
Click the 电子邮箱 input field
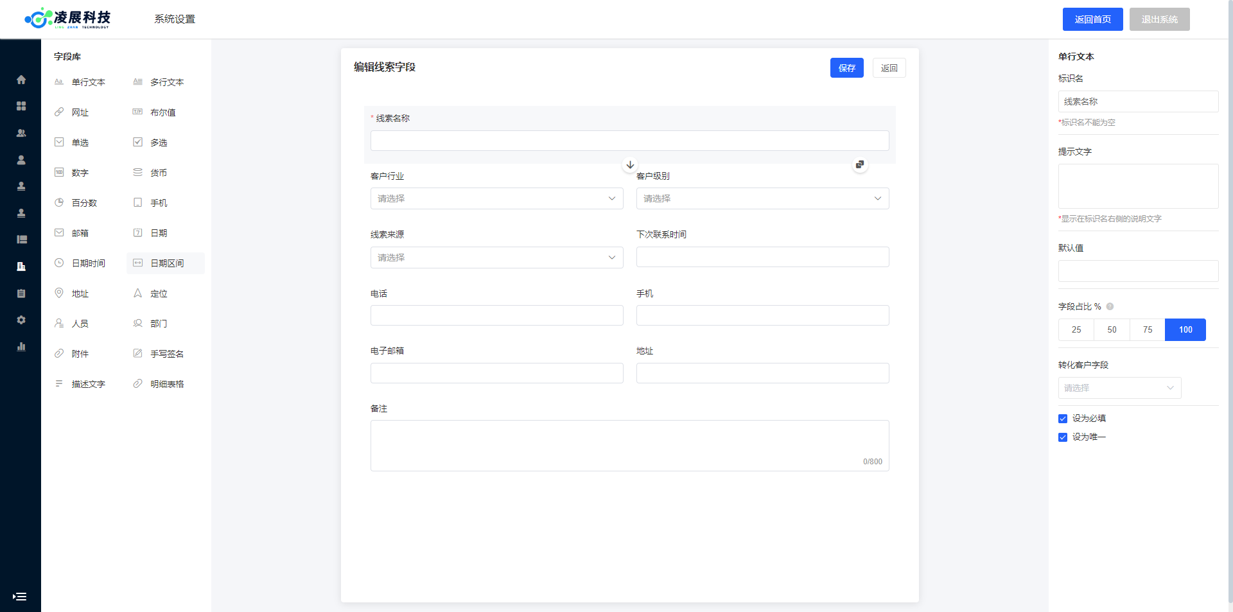(x=497, y=373)
